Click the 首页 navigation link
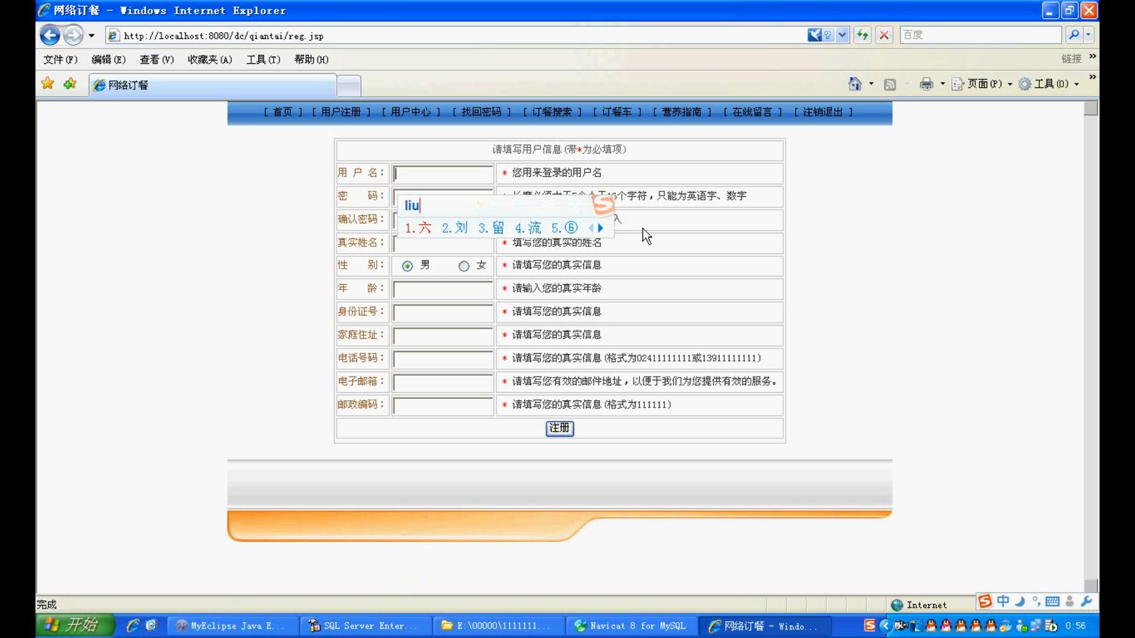Screen dimensions: 1135x638 click(283, 112)
